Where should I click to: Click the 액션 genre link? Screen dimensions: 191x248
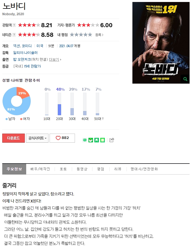(x=17, y=46)
